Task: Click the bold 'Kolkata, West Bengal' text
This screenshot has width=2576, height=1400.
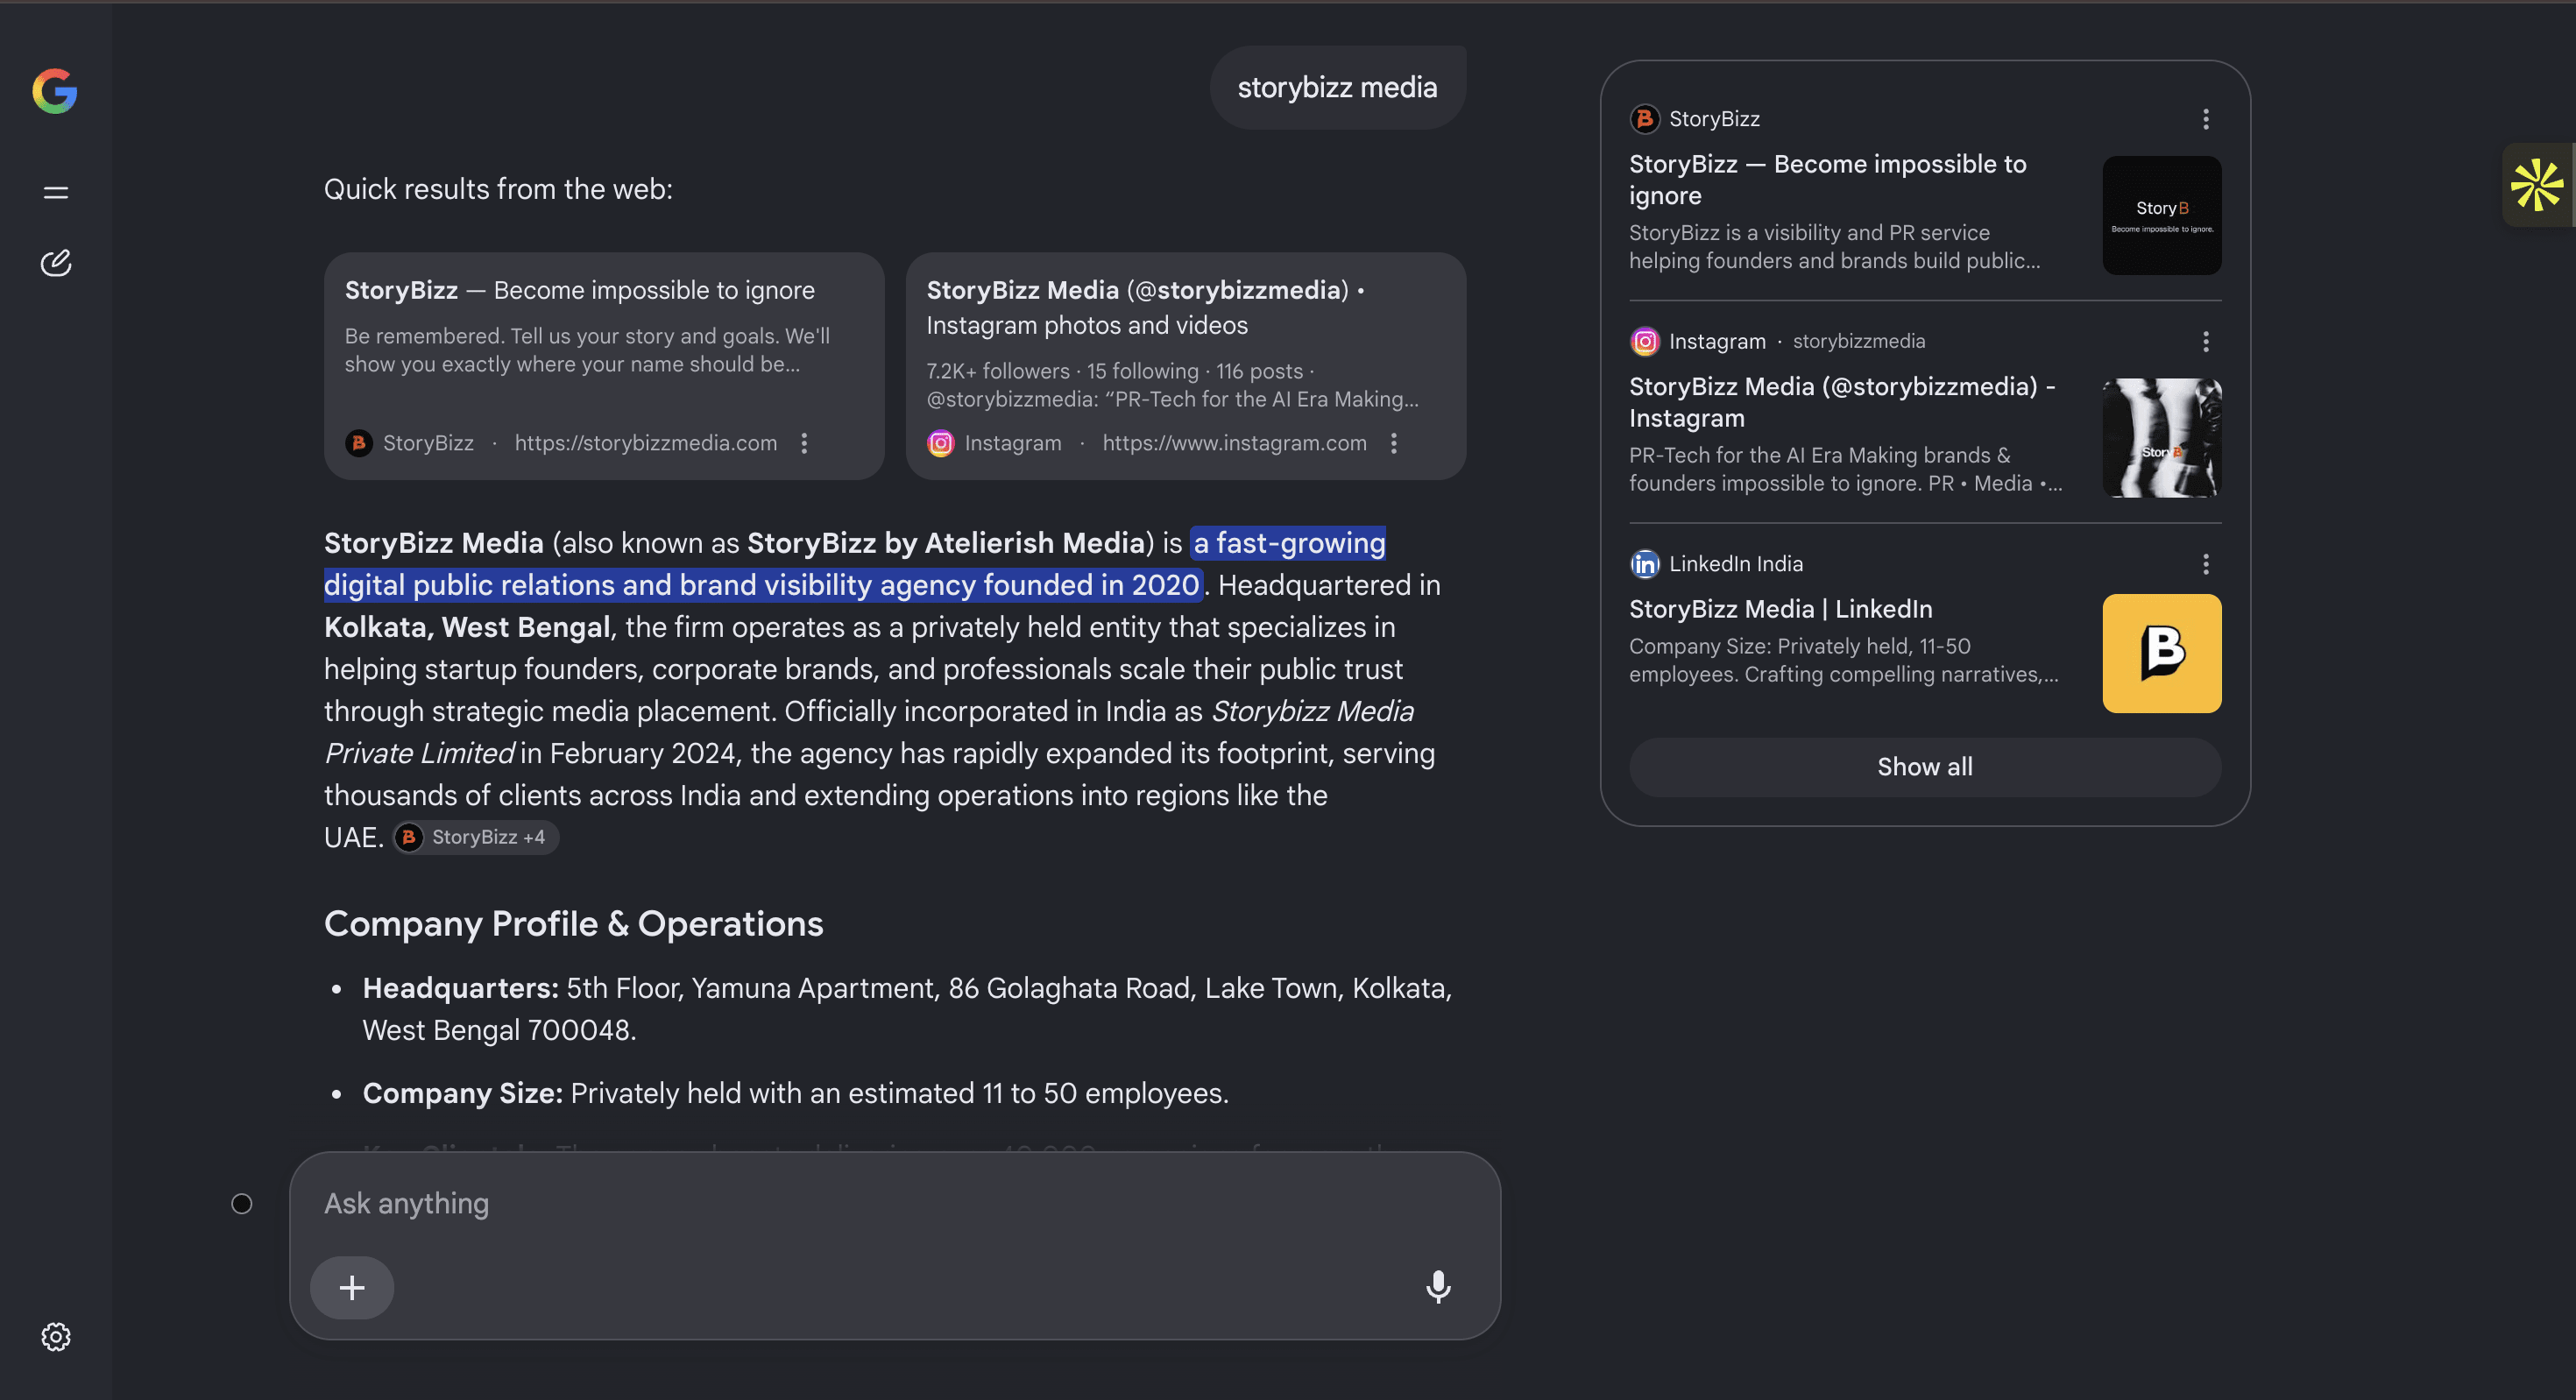Action: (x=467, y=627)
